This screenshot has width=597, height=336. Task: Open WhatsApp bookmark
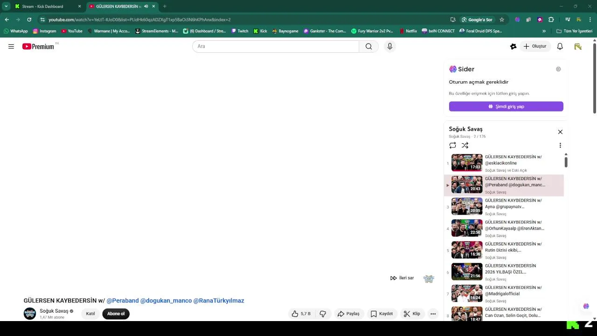[x=16, y=31]
